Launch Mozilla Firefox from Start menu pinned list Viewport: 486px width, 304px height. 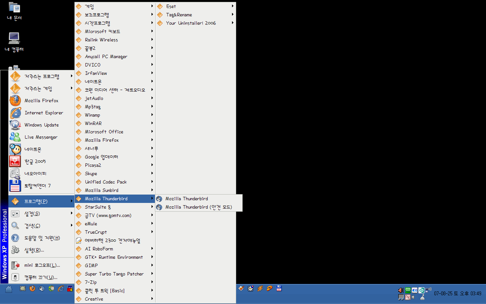(x=41, y=101)
